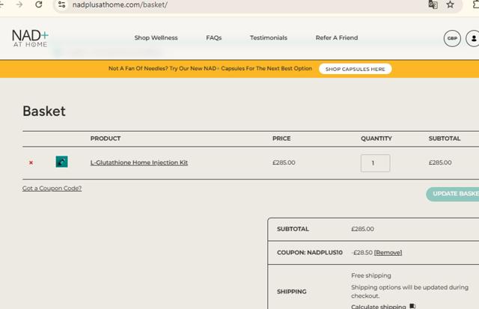This screenshot has height=309, width=479.
Task: Open Refer A Friend page
Action: click(337, 38)
